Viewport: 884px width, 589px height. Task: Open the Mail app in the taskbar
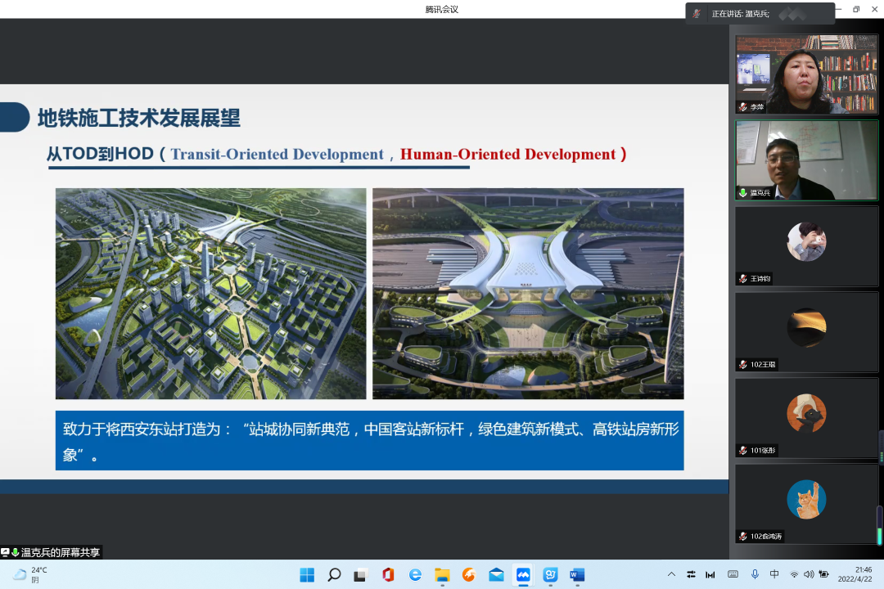[496, 574]
